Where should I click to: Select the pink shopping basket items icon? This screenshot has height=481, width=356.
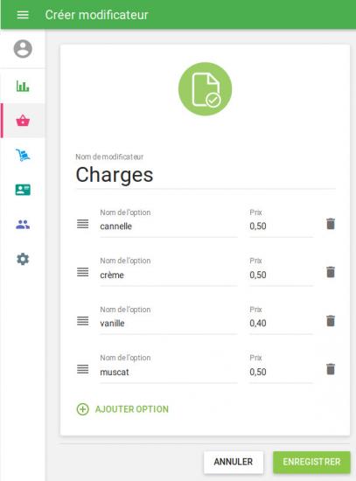point(23,121)
